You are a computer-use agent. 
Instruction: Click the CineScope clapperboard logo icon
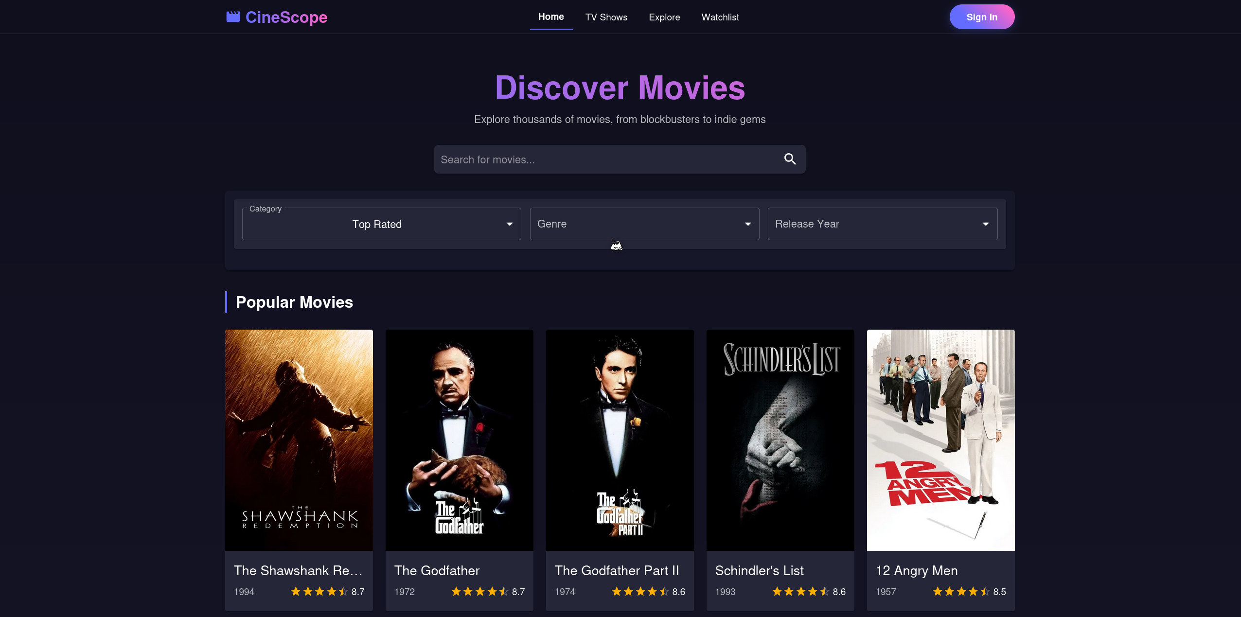click(233, 17)
